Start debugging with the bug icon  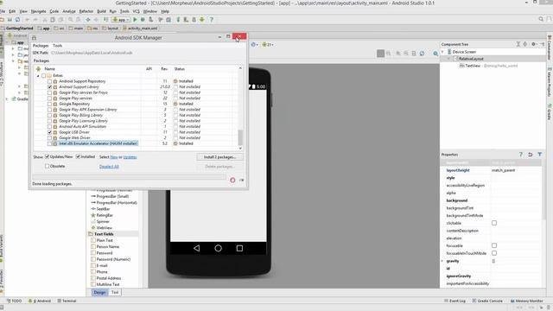(x=143, y=20)
